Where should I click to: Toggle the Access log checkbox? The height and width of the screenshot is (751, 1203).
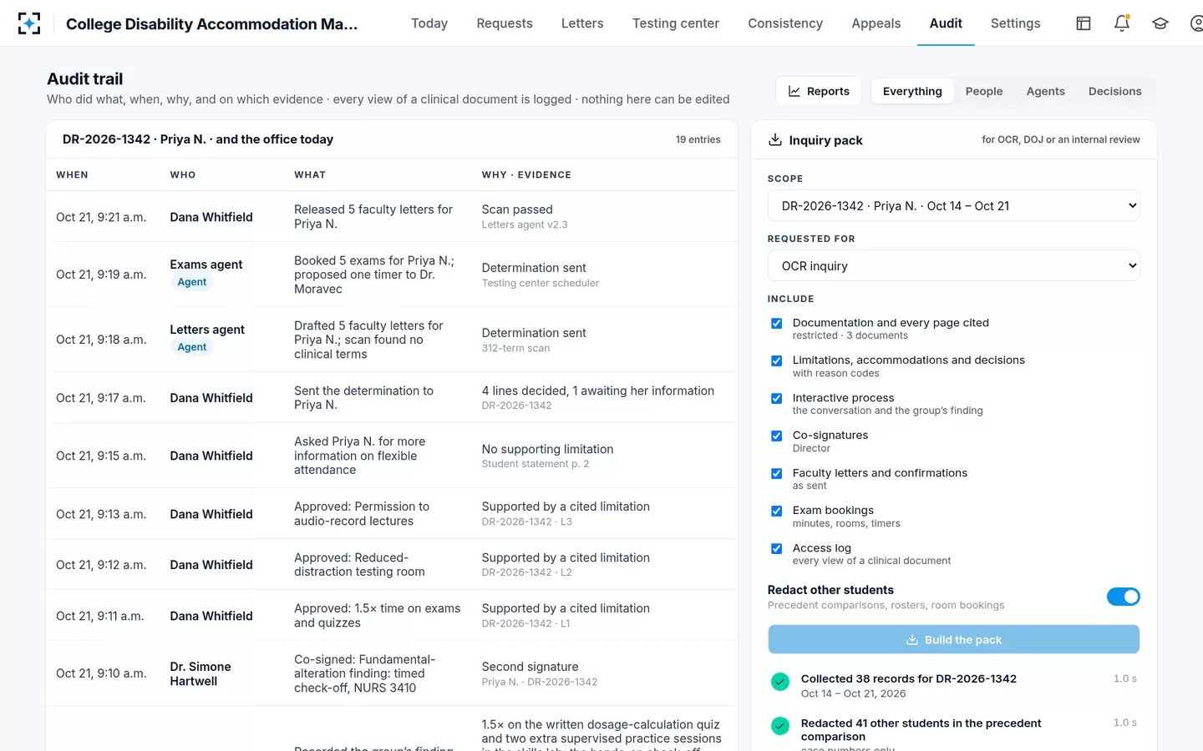(777, 549)
